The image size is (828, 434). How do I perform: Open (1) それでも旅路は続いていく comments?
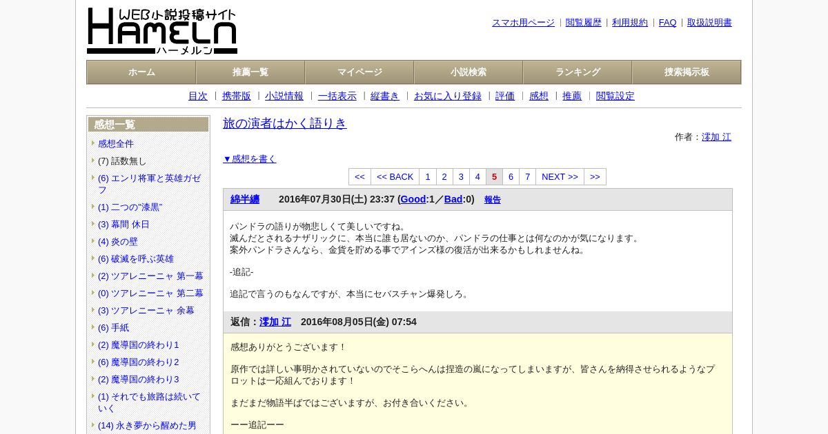click(149, 402)
